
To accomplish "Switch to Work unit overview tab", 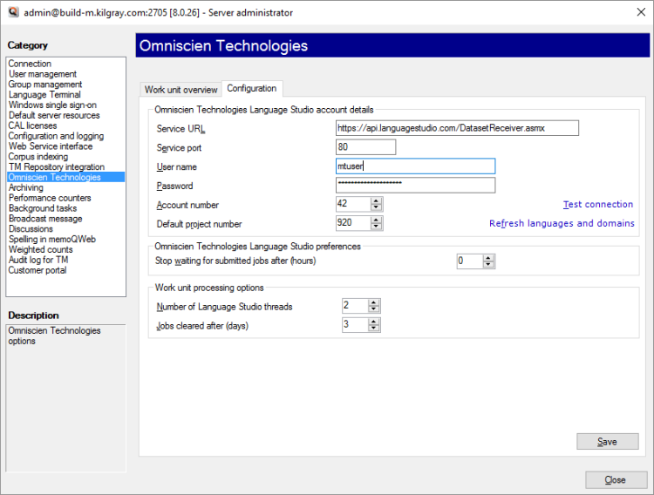I will pos(181,90).
